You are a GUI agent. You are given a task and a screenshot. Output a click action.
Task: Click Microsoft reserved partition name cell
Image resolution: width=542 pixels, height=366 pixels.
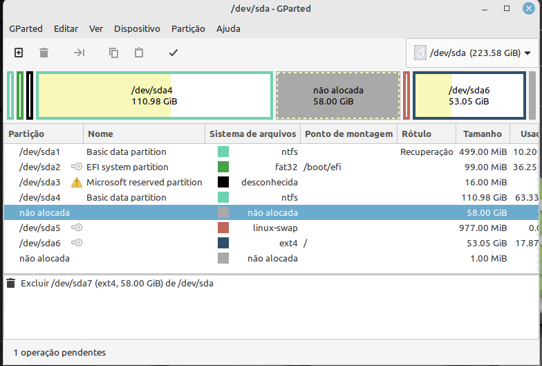click(x=144, y=183)
